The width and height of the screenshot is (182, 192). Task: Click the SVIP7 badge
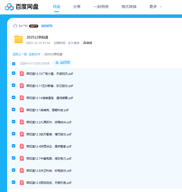(34, 26)
